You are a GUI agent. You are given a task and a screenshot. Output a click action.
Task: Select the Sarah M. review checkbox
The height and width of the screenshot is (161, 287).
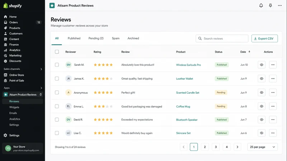click(x=57, y=65)
